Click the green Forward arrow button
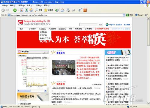Image resolution: width=150 pixels, height=108 pixels. coord(15,10)
